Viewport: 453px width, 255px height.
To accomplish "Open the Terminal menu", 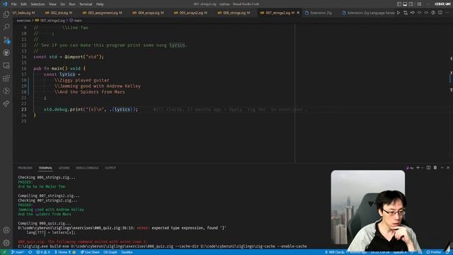I will pos(86,4).
